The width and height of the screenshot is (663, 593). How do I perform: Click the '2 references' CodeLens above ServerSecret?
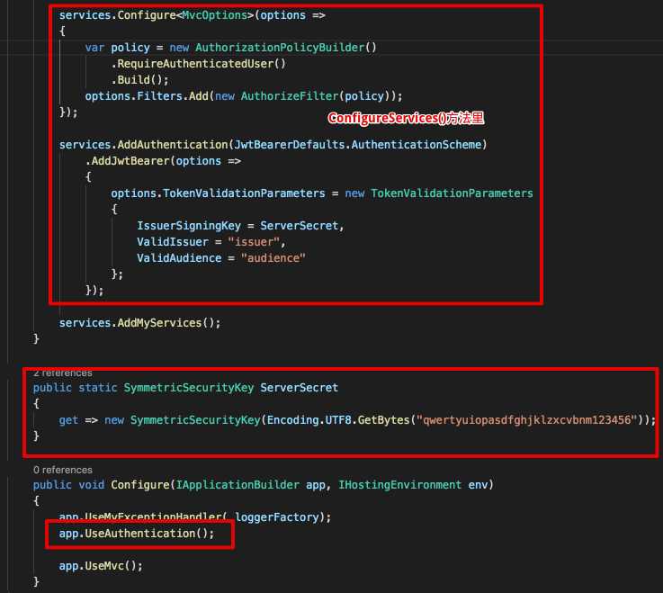point(63,373)
